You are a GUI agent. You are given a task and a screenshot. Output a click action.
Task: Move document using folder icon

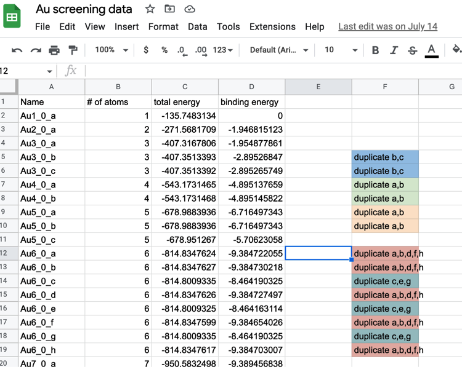click(169, 9)
